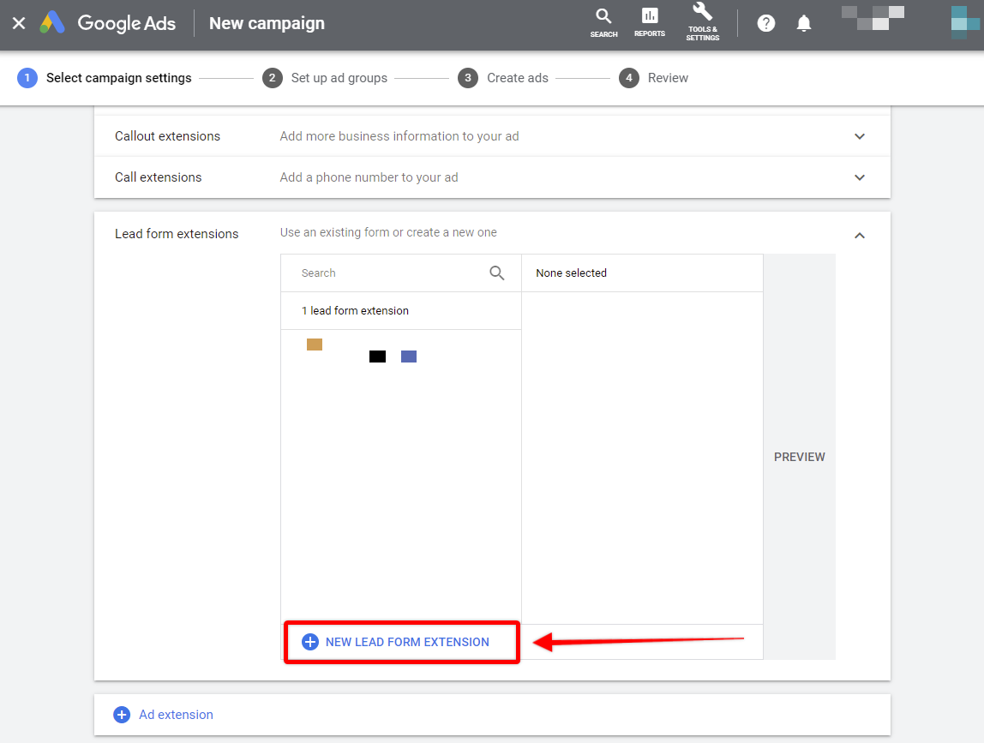Screen dimensions: 984x743
Task: Select step 3, Create ads
Action: pyautogui.click(x=467, y=77)
